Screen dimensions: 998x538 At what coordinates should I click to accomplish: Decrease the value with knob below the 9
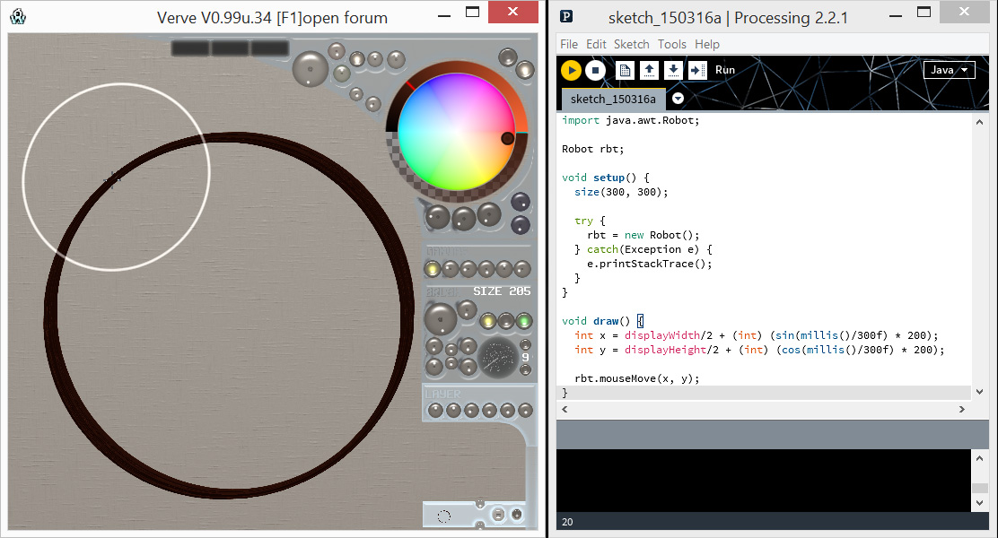pyautogui.click(x=526, y=369)
